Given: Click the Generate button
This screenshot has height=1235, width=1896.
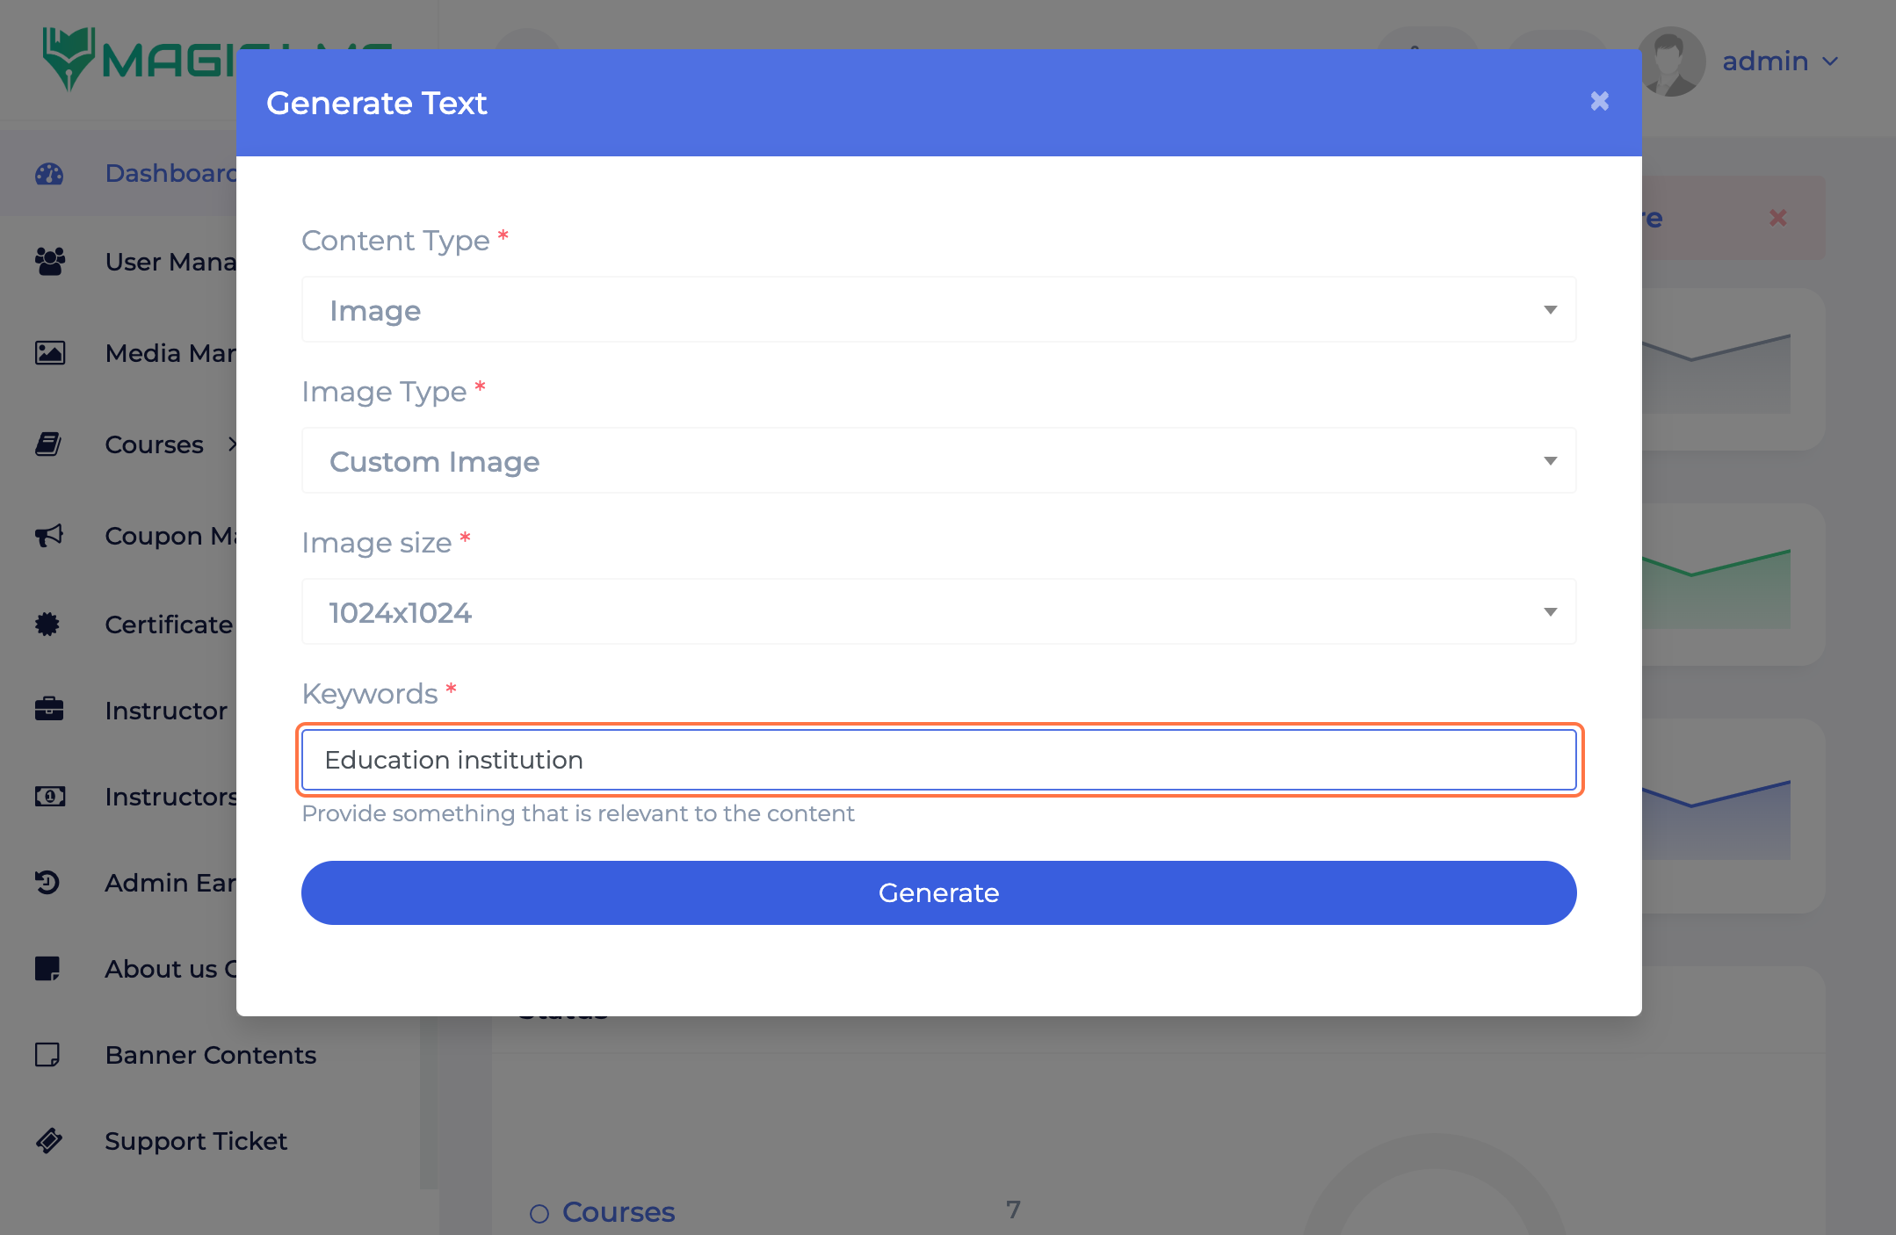Looking at the screenshot, I should pyautogui.click(x=938, y=892).
